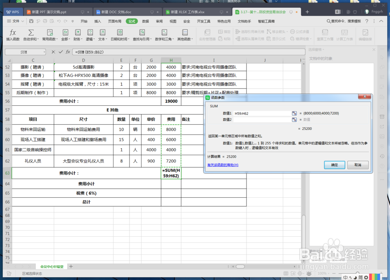
Task: Select column H header
Action: click(171, 60)
